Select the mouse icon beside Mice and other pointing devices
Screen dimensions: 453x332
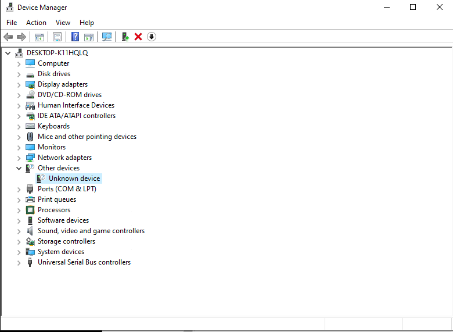30,137
